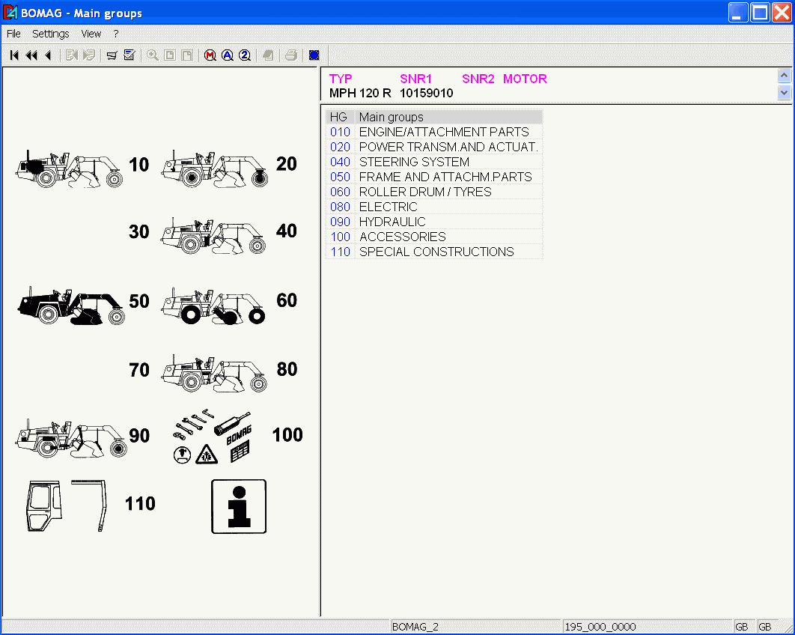795x635 pixels.
Task: Click the magenta 'MOTOR' header label
Action: pyautogui.click(x=525, y=79)
